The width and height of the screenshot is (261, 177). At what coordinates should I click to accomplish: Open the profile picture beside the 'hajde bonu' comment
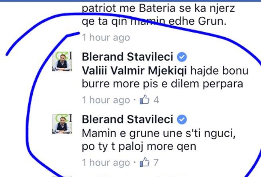coord(62,62)
